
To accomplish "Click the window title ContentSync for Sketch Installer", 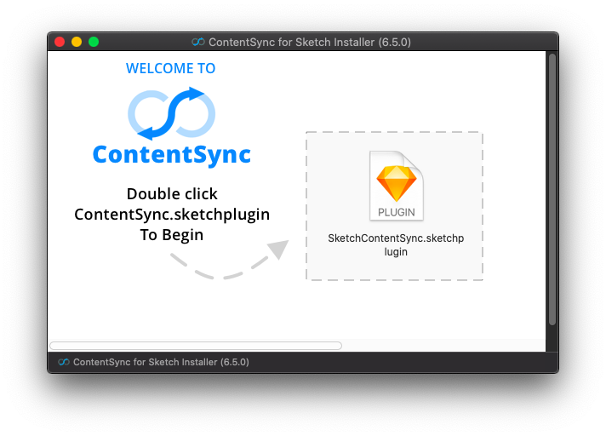I will click(310, 42).
